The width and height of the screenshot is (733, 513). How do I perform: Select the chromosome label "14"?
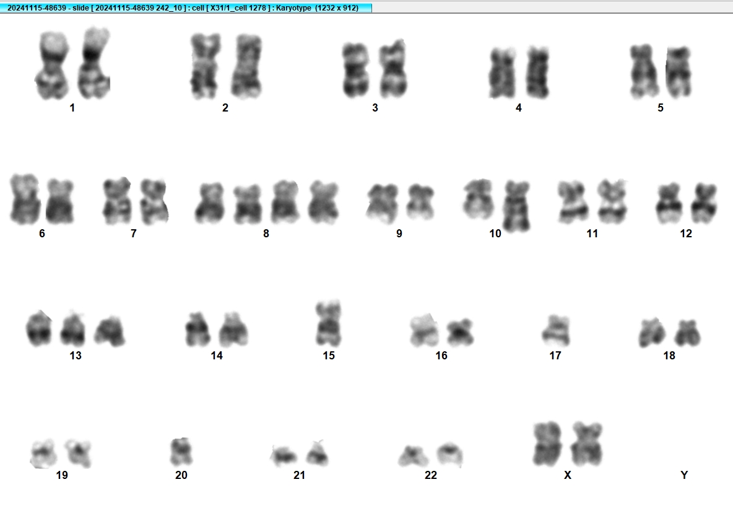point(217,356)
